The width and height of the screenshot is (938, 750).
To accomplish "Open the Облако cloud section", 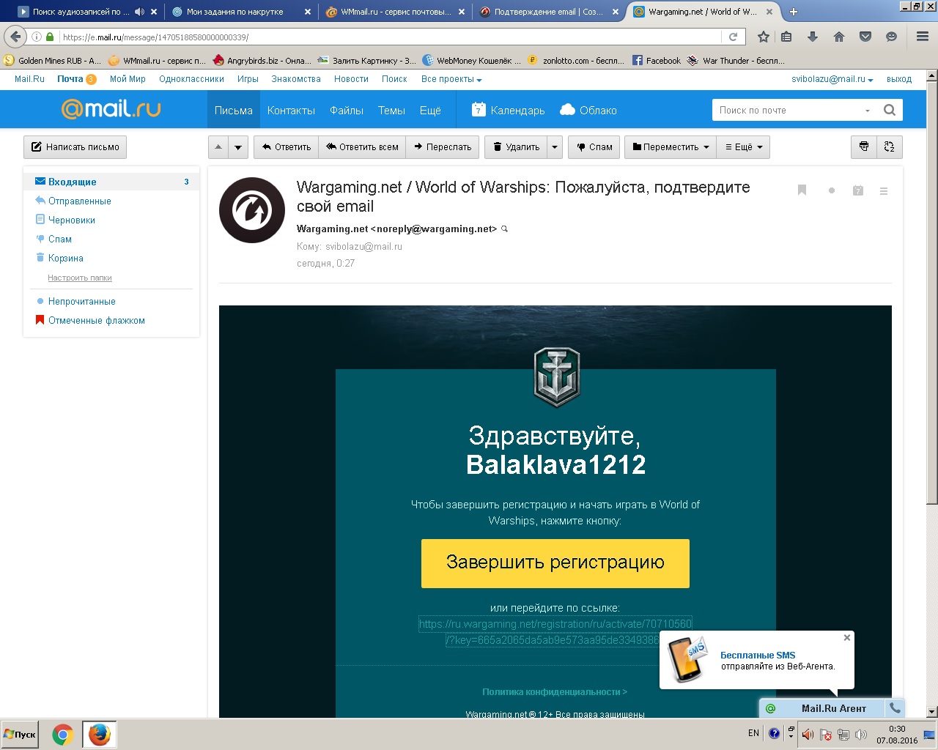I will (588, 110).
